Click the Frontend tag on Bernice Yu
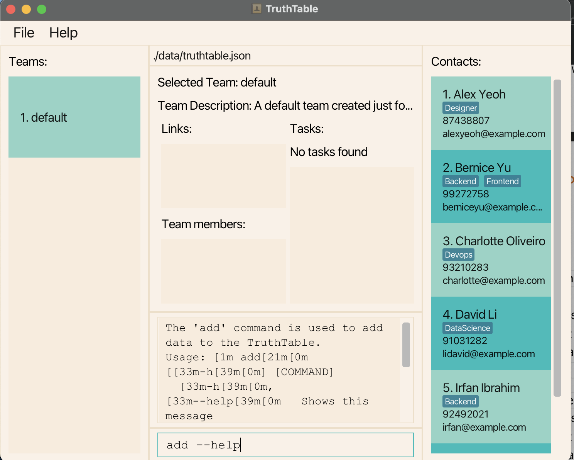Image resolution: width=574 pixels, height=460 pixels. [502, 182]
